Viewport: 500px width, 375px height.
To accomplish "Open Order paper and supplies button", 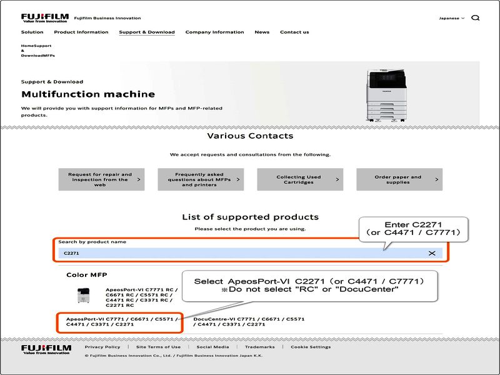I will pyautogui.click(x=399, y=179).
